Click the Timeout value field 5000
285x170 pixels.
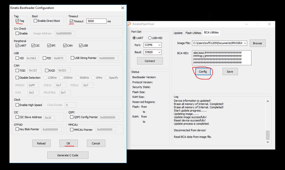tap(96, 21)
